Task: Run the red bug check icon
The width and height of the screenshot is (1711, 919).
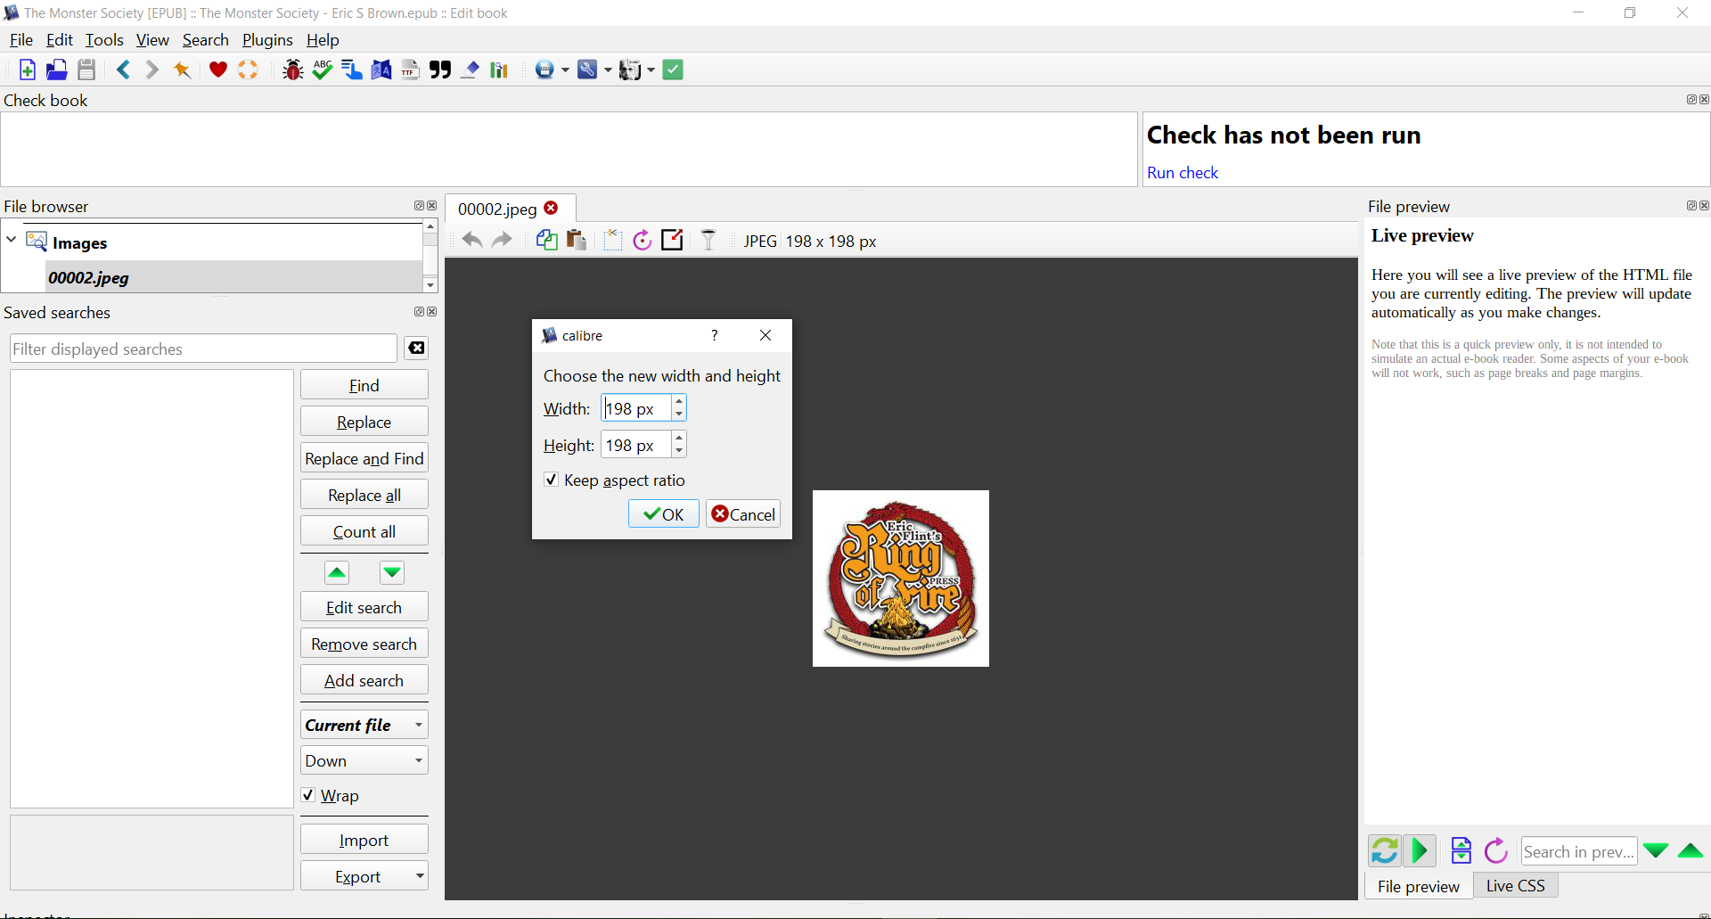Action: pos(293,70)
